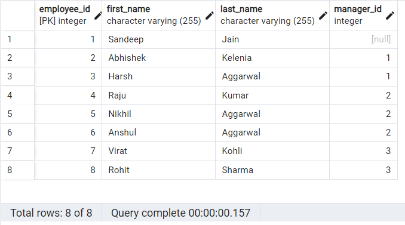This screenshot has height=225, width=405.
Task: Click the cell containing Virat
Action: coord(158,151)
